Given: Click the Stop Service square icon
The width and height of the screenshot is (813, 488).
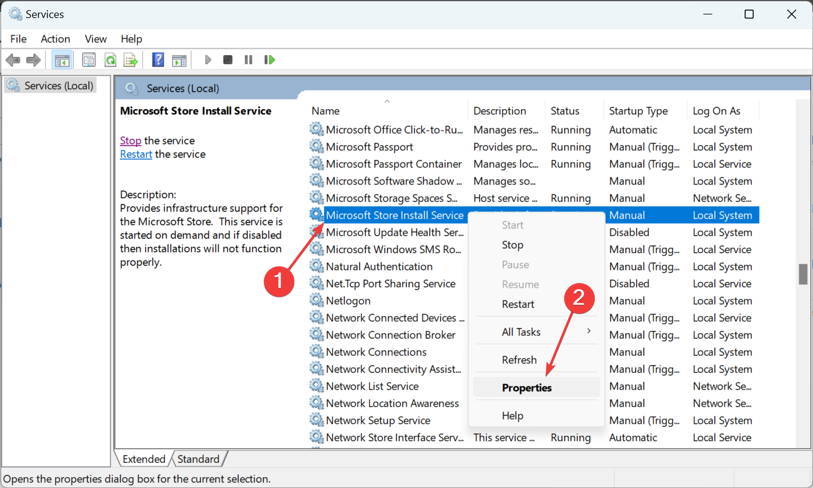Looking at the screenshot, I should coord(228,60).
